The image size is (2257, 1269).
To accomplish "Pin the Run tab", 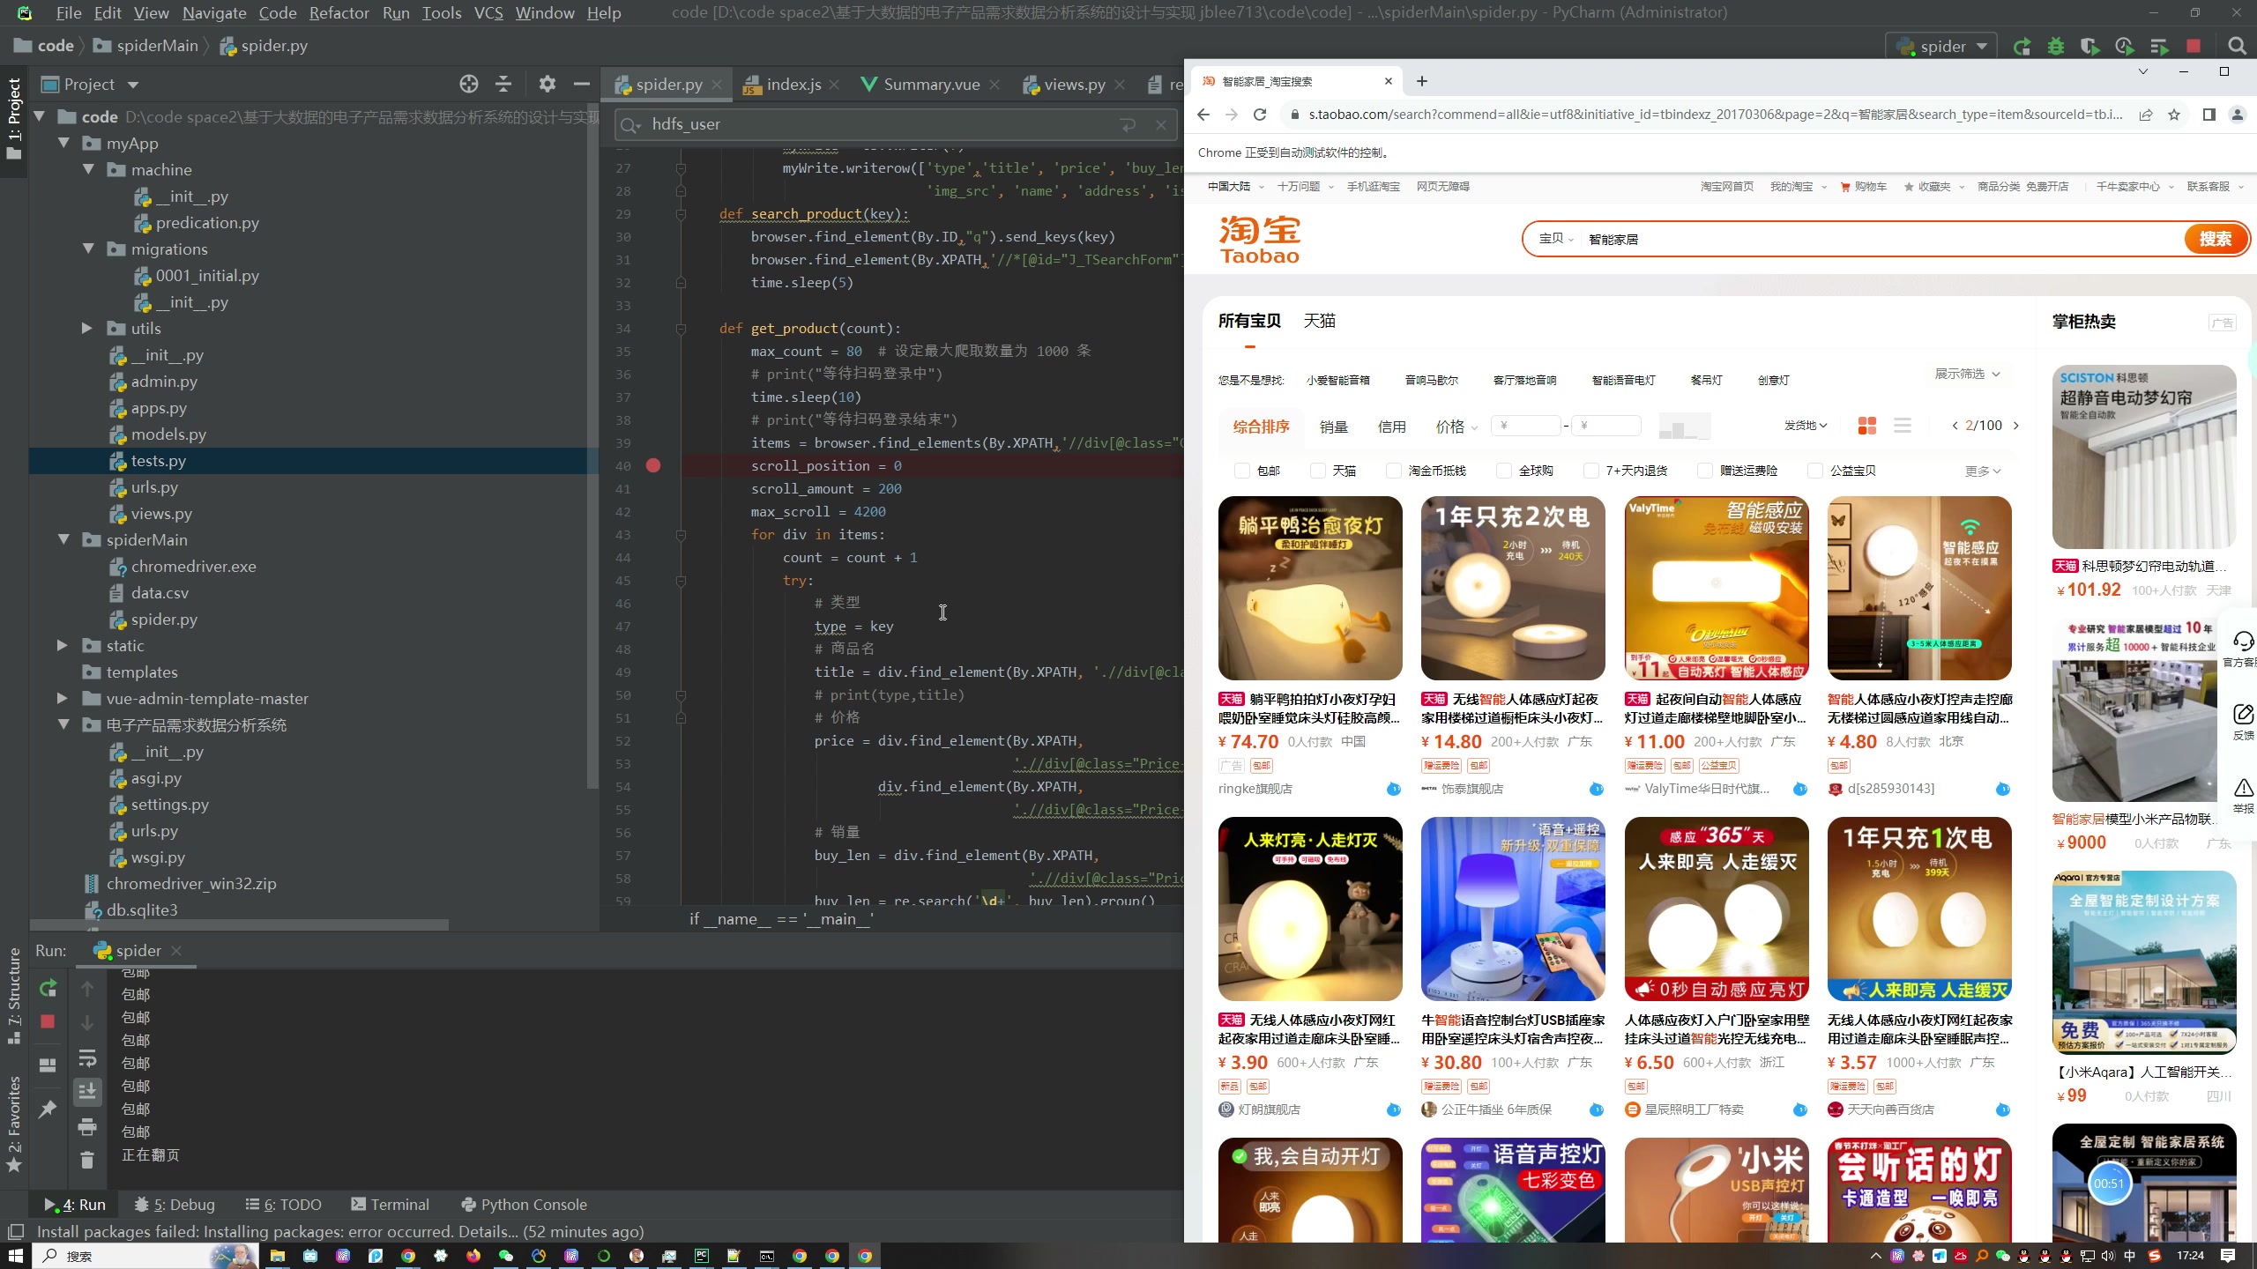I will point(48,1109).
